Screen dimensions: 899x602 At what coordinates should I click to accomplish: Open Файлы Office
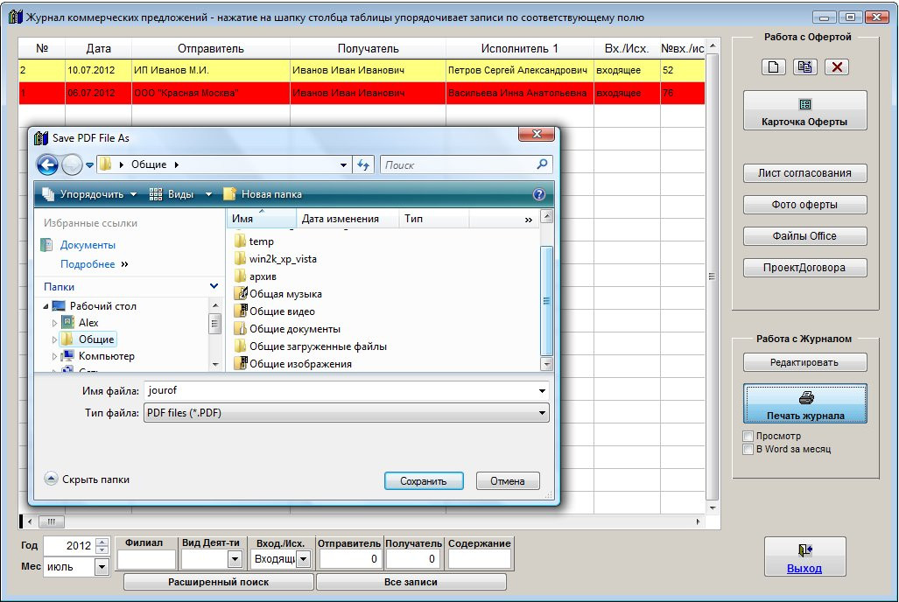pos(805,236)
